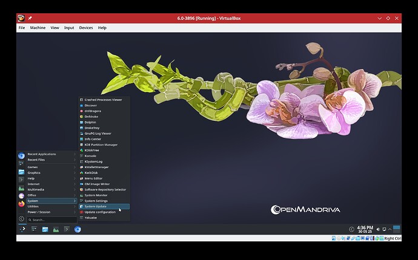The width and height of the screenshot is (418, 260).
Task: Open the VirtualBox Machine menu
Action: (38, 28)
